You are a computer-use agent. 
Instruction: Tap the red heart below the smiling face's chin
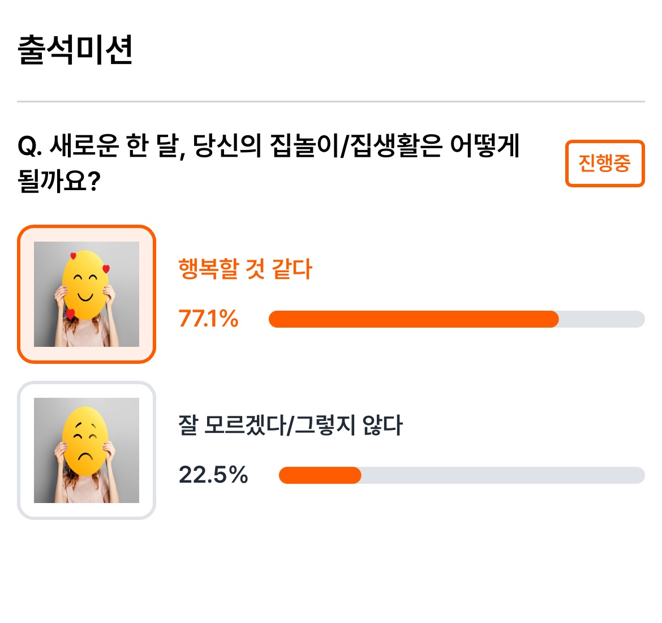click(70, 313)
